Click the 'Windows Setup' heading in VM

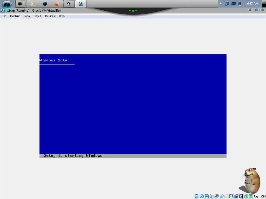point(55,60)
